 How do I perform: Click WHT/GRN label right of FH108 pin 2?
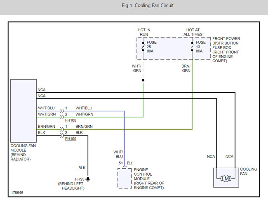84,114
